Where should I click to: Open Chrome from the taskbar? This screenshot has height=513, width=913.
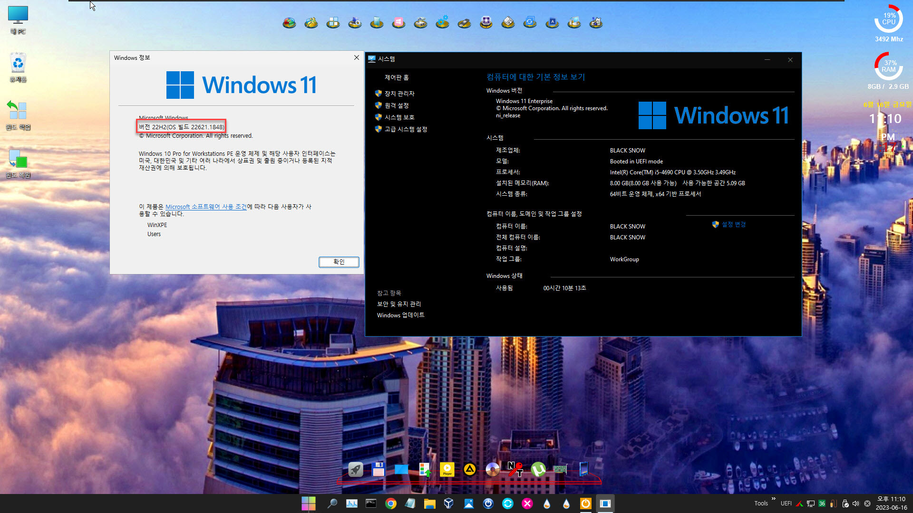pyautogui.click(x=391, y=503)
